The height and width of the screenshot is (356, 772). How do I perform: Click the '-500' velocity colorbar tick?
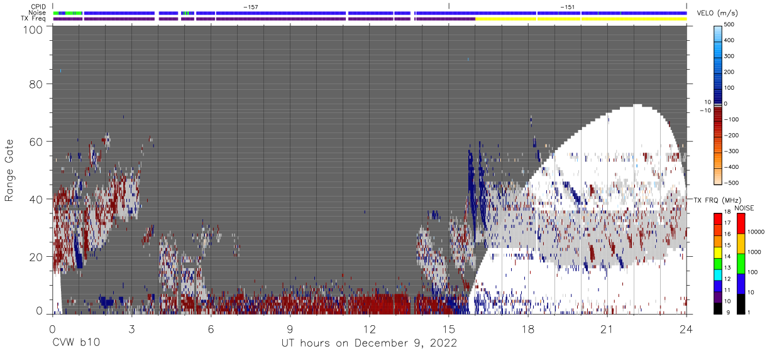point(732,183)
